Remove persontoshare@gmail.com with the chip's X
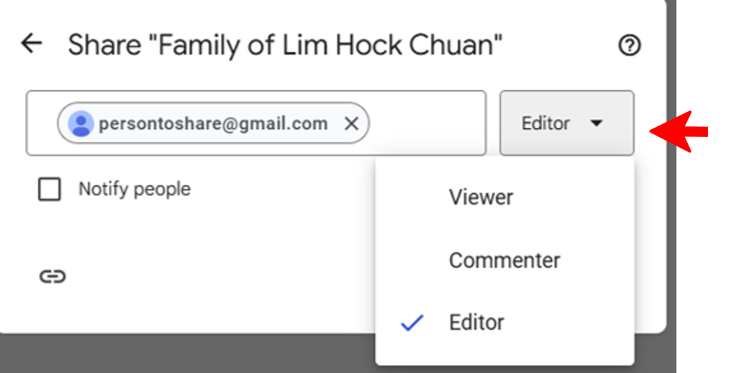Image resolution: width=736 pixels, height=373 pixels. pyautogui.click(x=351, y=124)
